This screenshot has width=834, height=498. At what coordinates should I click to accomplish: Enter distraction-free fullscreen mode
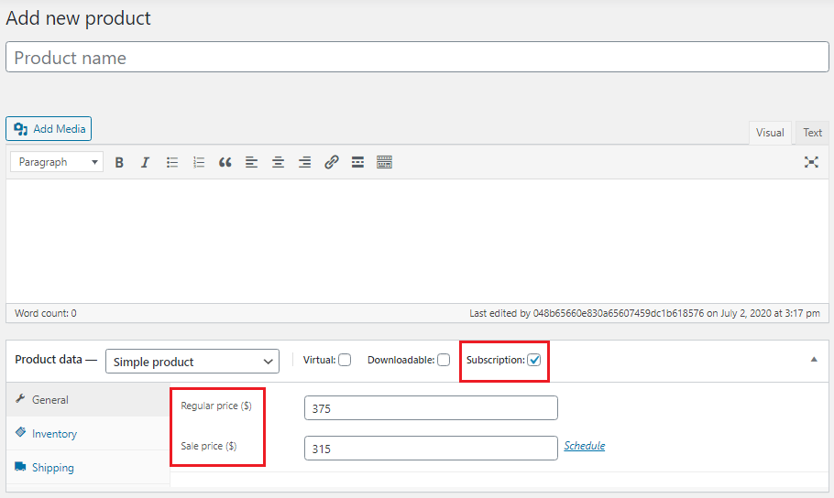point(811,162)
